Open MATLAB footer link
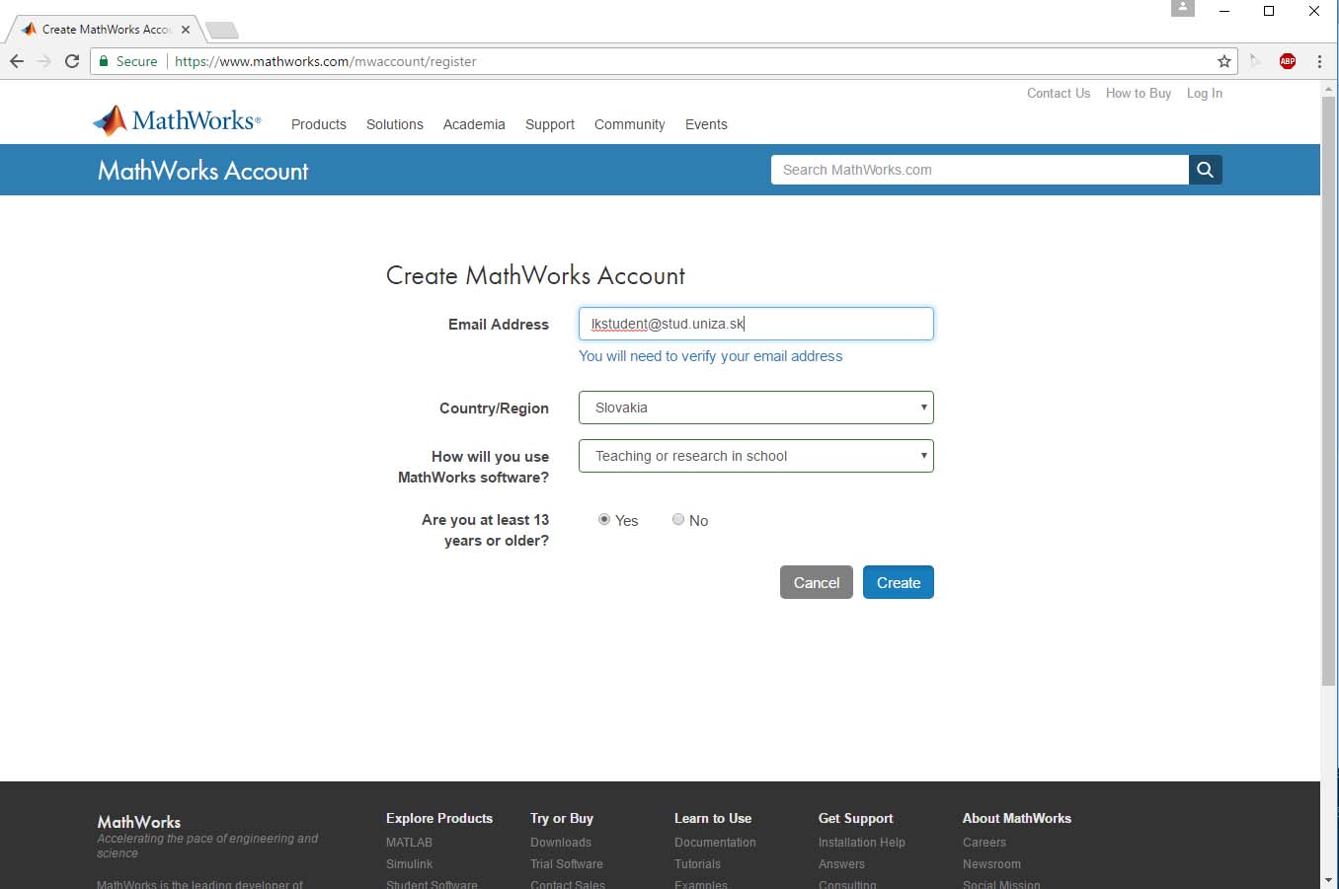1339x889 pixels. [x=409, y=843]
